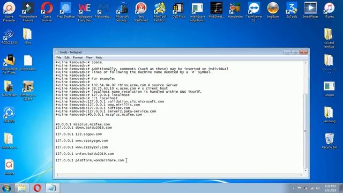Open intelliScore Polyphonic shortcut
The height and width of the screenshot is (193, 343).
click(x=197, y=11)
